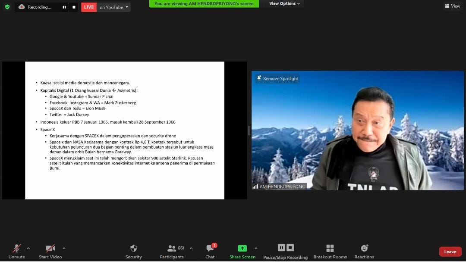Expand video settings arrow beside Start Video

64,248
